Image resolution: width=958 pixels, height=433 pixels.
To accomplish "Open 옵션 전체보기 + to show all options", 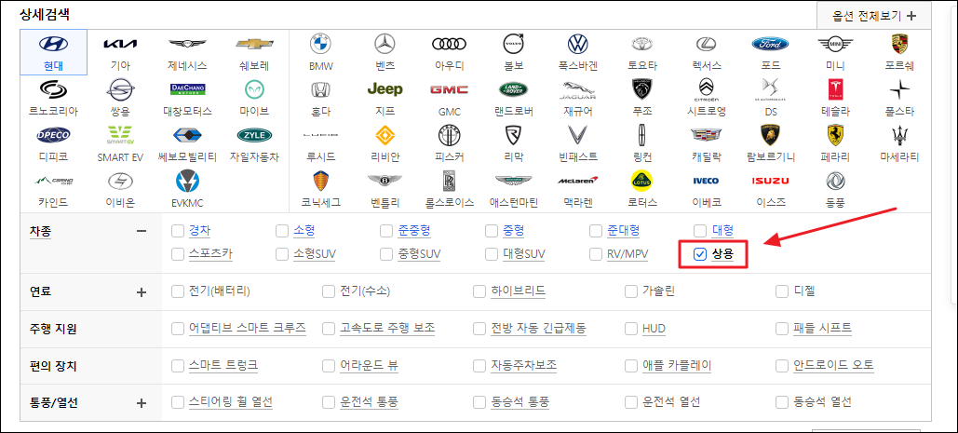I will (x=873, y=16).
